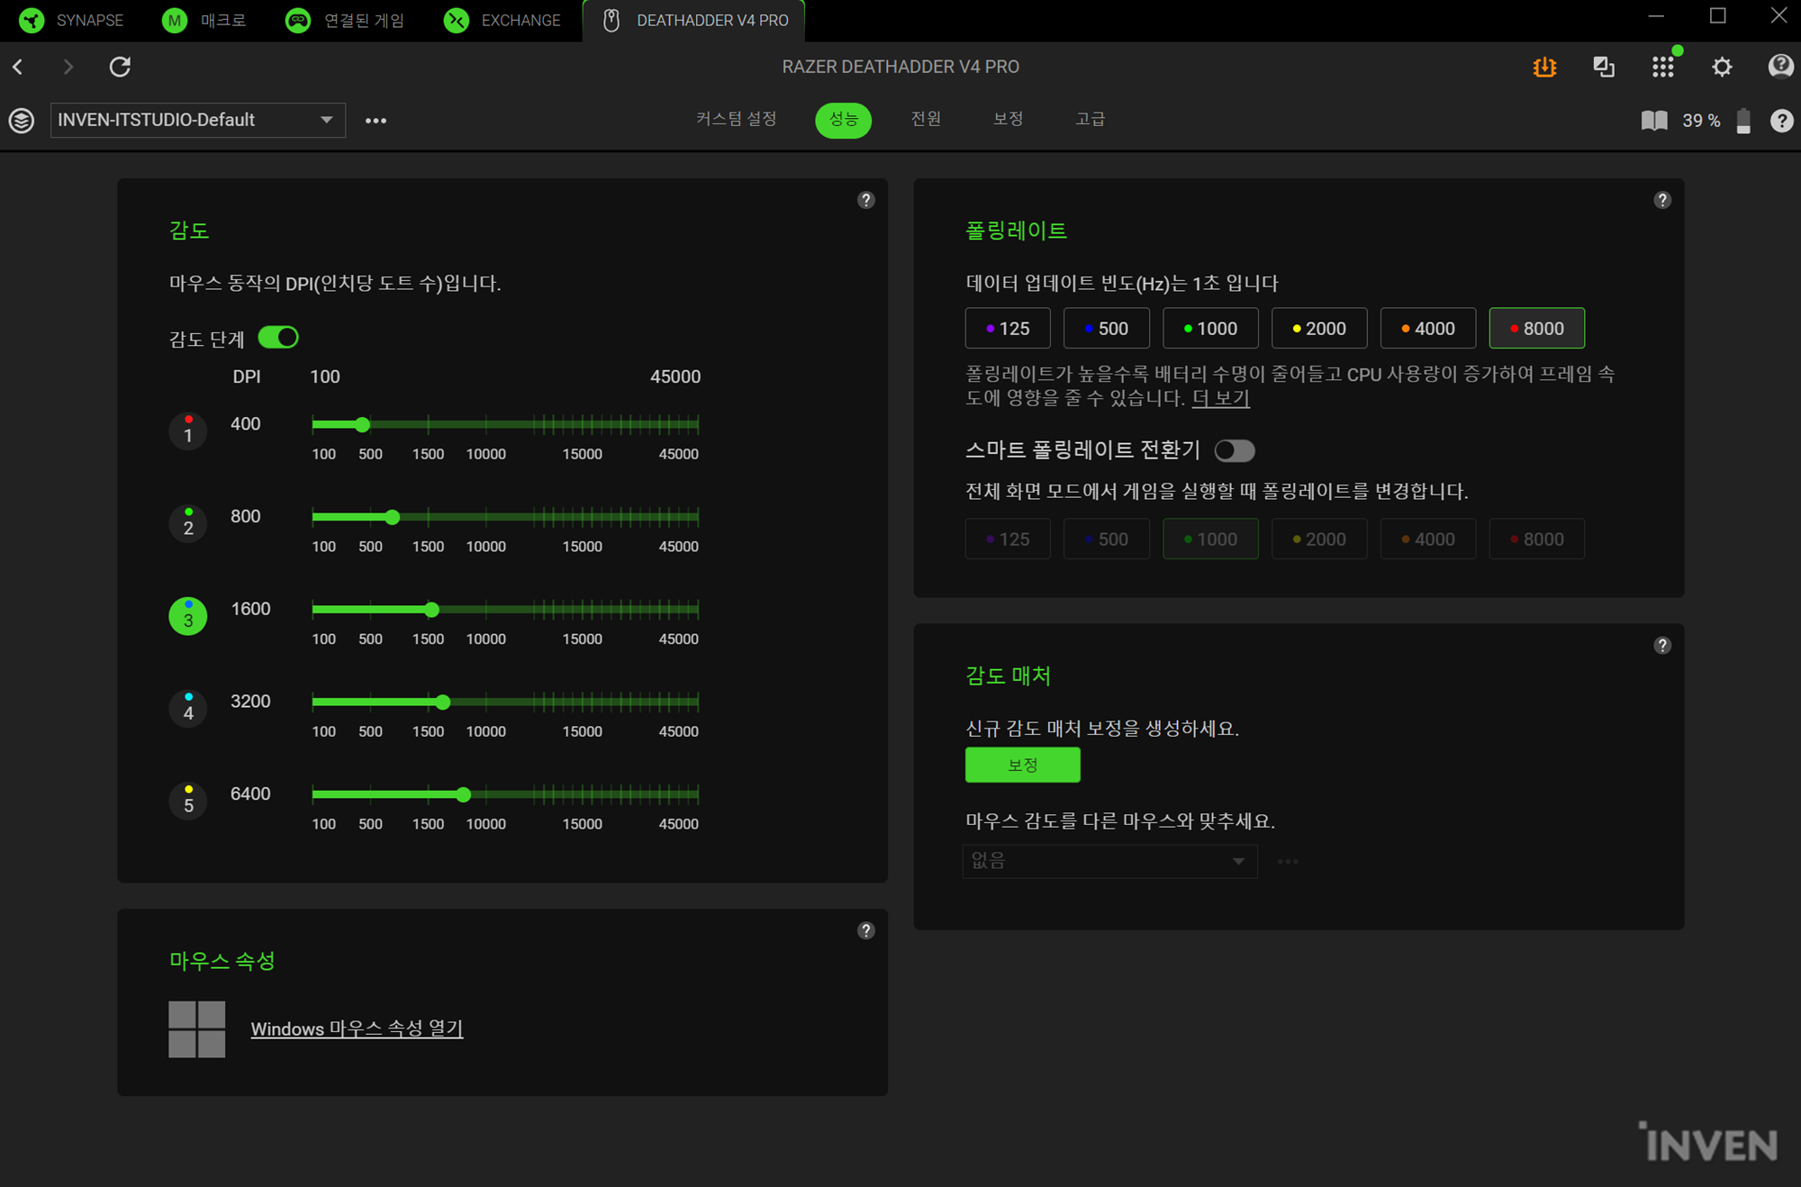Select DPI stage 2 indicator

(x=188, y=523)
